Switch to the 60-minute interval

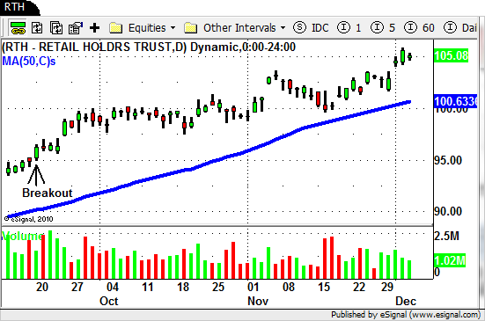[420, 28]
